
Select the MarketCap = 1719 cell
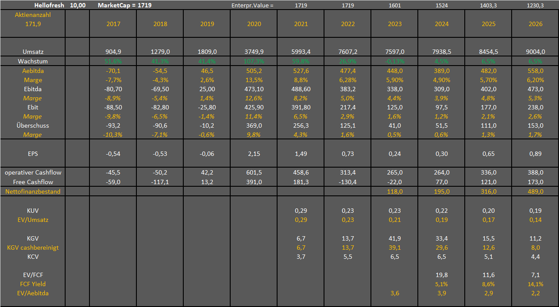(125, 5)
